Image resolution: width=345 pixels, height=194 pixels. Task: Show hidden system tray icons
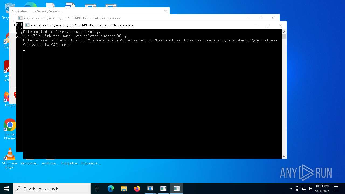[x=291, y=189]
